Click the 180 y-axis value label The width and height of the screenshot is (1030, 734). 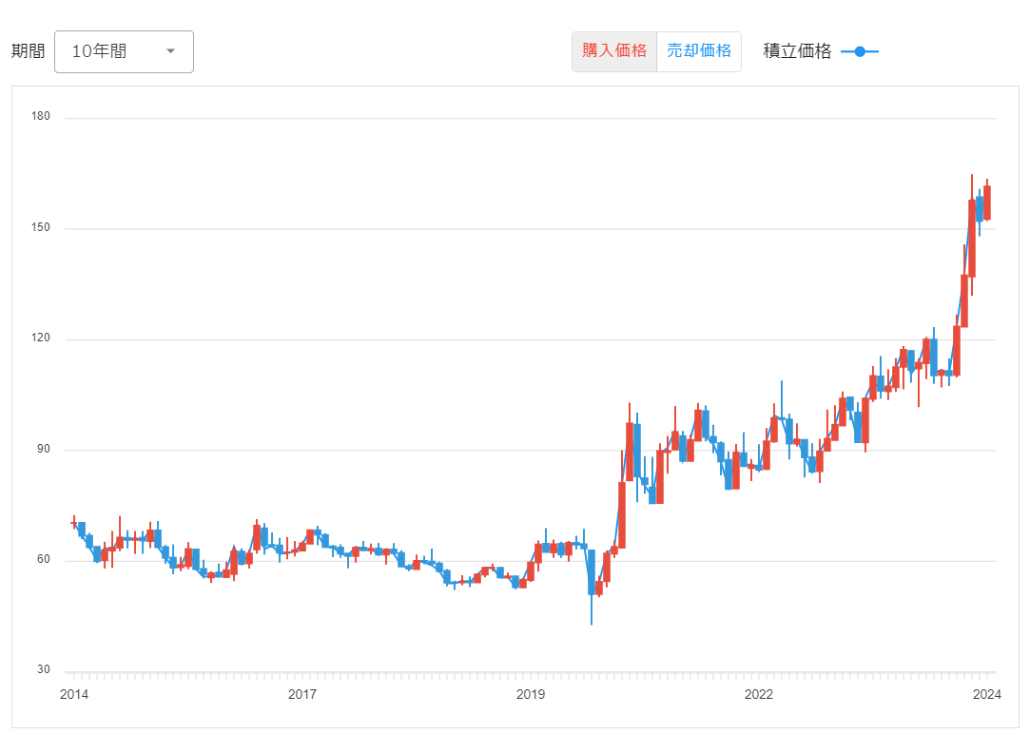[42, 118]
